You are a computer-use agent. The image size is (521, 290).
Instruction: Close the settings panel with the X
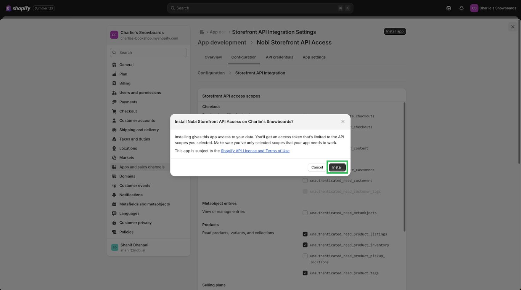513,27
